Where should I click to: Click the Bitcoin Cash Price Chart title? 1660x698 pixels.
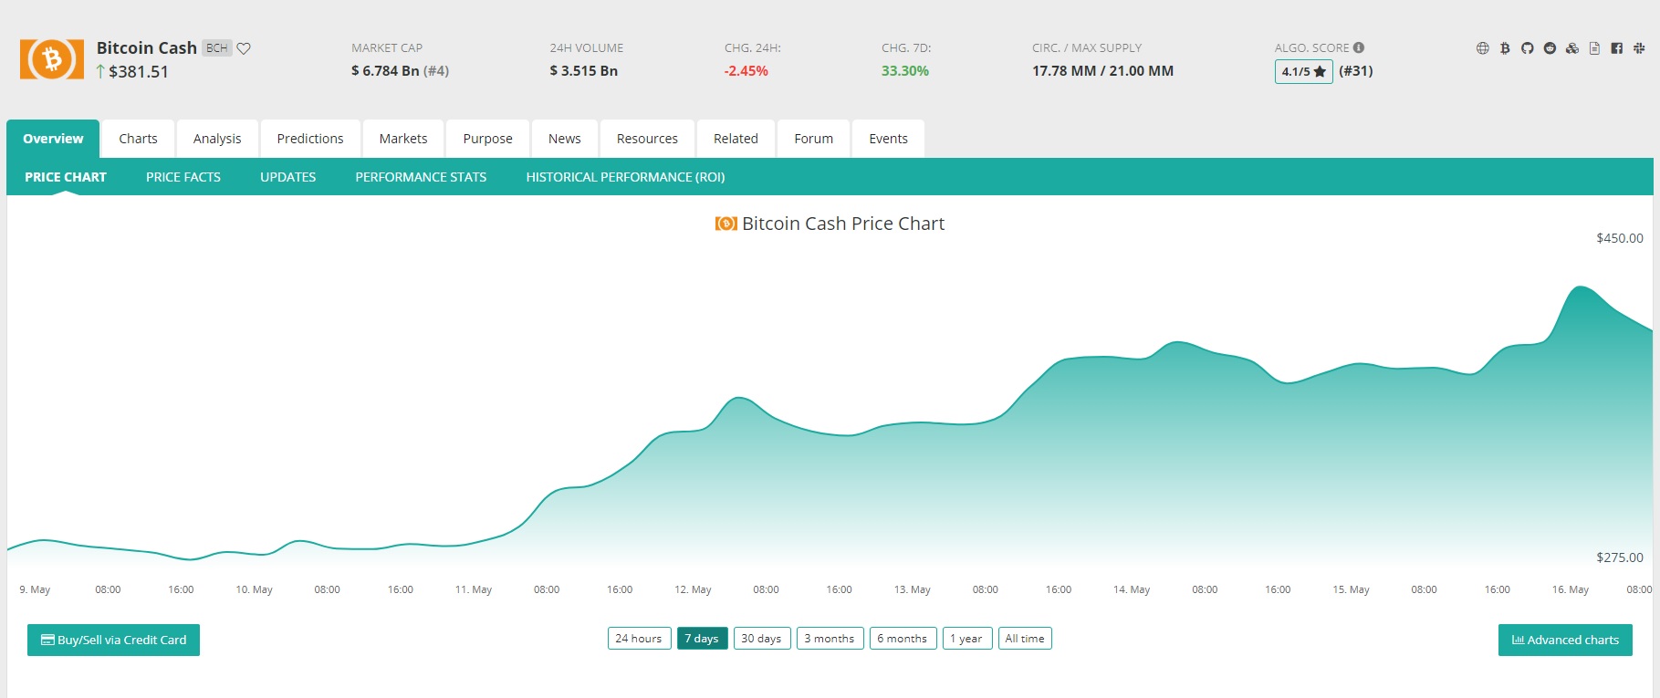pos(843,224)
